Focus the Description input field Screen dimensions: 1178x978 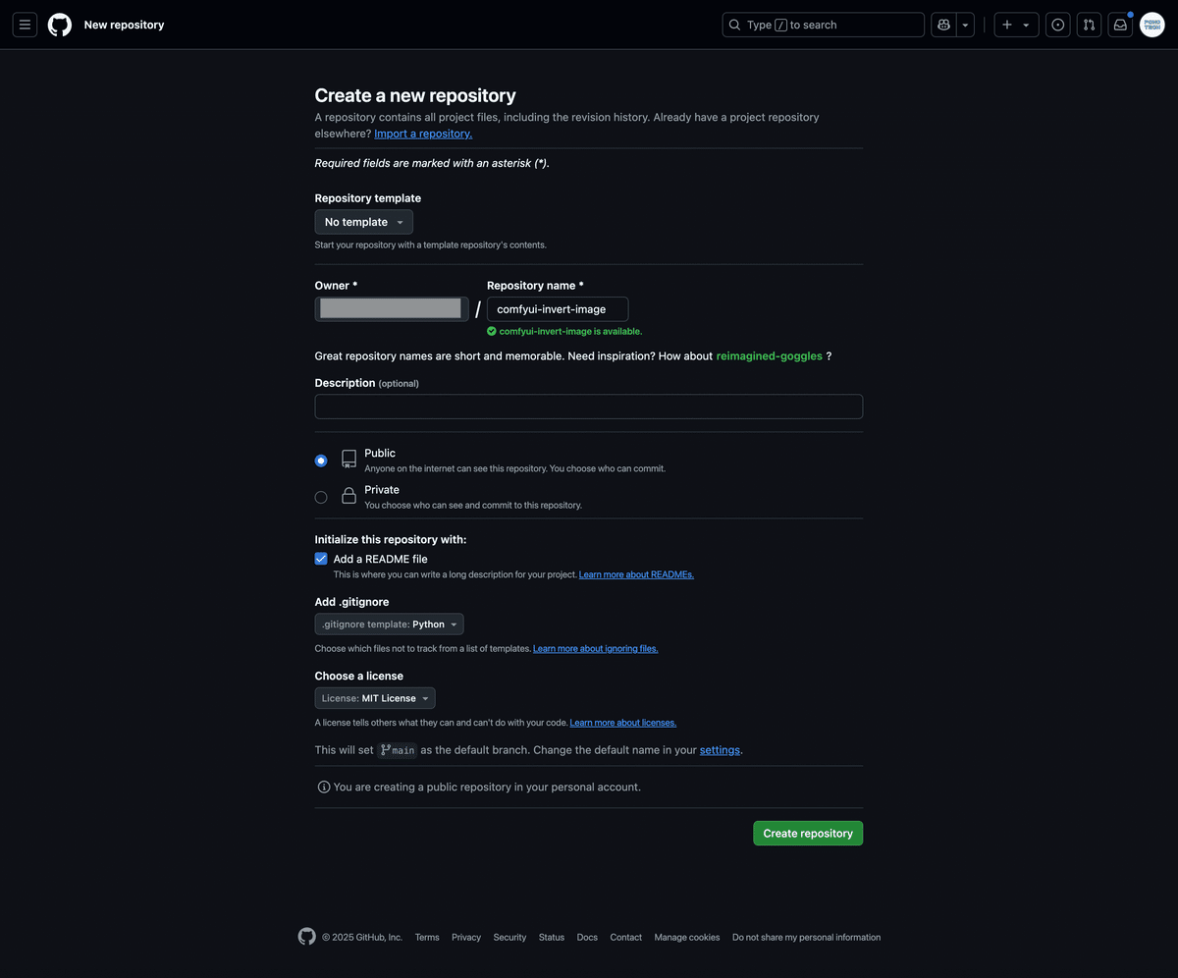[x=589, y=407]
